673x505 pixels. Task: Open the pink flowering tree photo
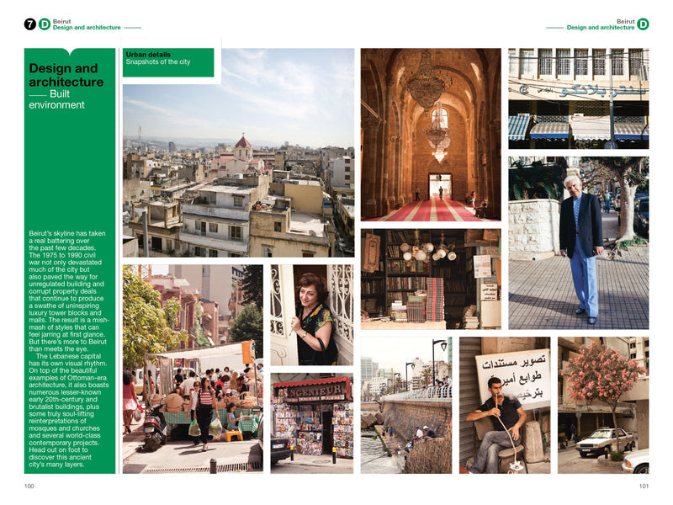pyautogui.click(x=602, y=405)
